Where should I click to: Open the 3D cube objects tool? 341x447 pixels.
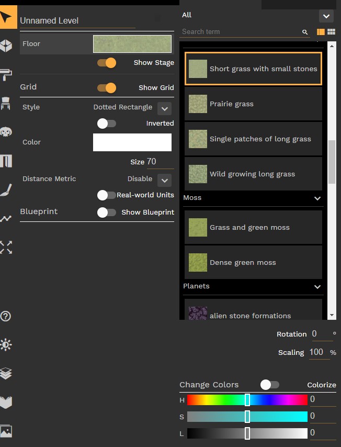coord(6,45)
